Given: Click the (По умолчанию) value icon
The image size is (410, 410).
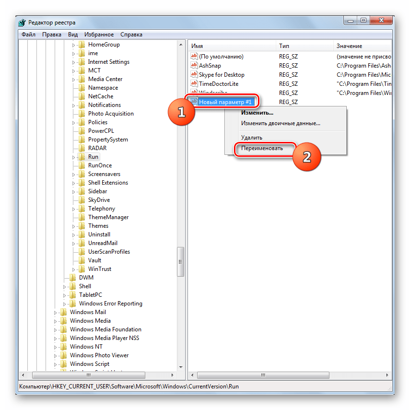Looking at the screenshot, I should point(194,56).
